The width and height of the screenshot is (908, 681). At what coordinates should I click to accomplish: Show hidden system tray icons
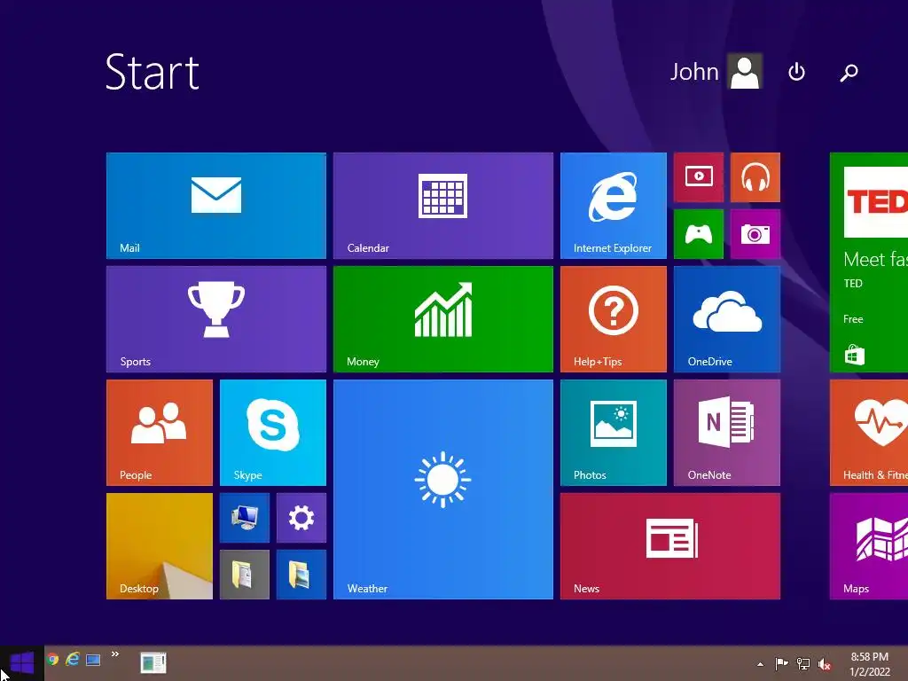pos(760,664)
